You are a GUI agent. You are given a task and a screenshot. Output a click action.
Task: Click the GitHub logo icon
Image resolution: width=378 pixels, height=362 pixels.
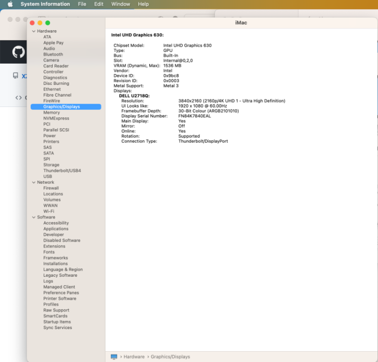(18, 51)
